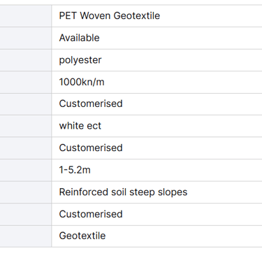Click Reinforced soil steep slopes text

tap(123, 192)
